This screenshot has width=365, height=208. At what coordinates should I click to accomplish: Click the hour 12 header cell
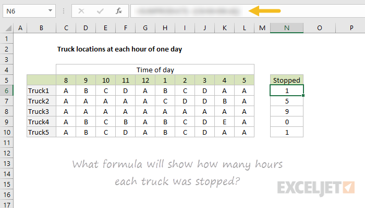145,80
